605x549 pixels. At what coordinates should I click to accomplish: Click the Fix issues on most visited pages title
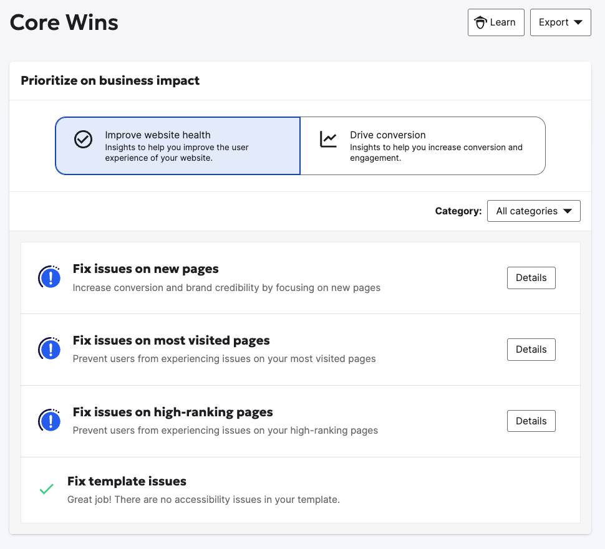pyautogui.click(x=171, y=341)
